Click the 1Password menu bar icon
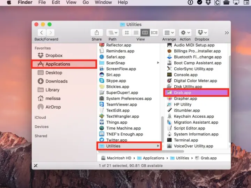This screenshot has height=188, width=251. (190, 2)
